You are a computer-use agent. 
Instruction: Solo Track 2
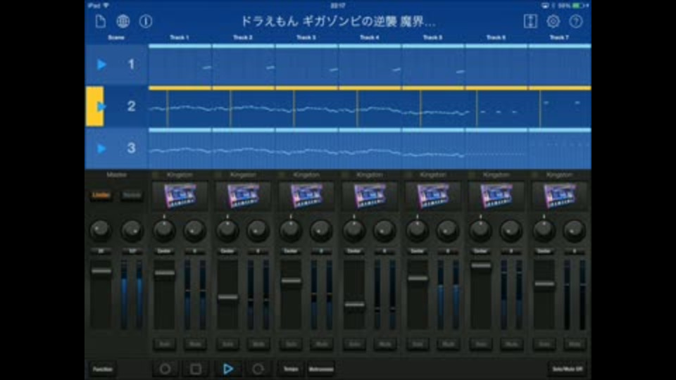tap(228, 344)
